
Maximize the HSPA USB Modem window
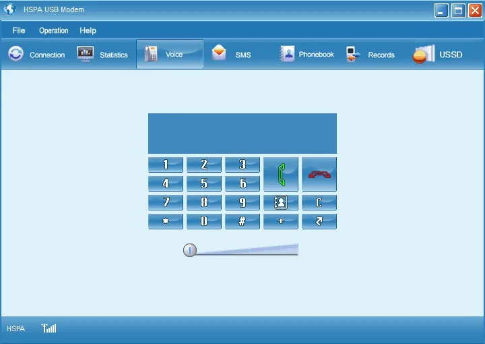(x=458, y=11)
